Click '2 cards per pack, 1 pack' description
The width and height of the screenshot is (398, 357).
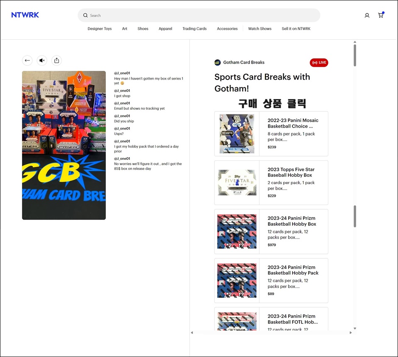click(291, 186)
